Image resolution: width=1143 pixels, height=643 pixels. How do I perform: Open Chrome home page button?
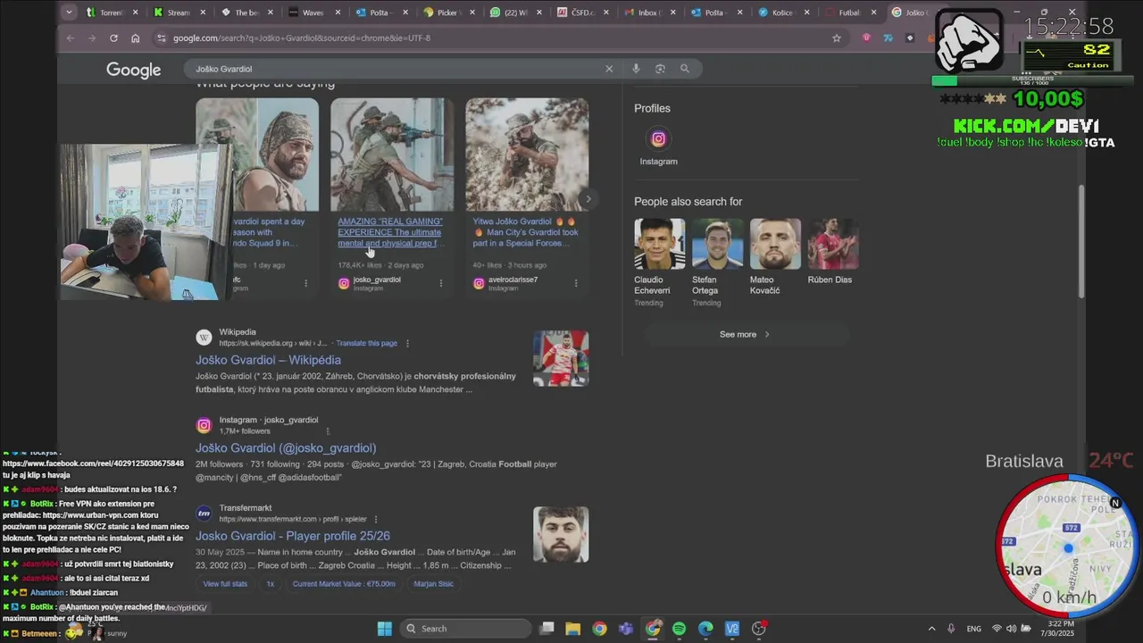click(135, 38)
